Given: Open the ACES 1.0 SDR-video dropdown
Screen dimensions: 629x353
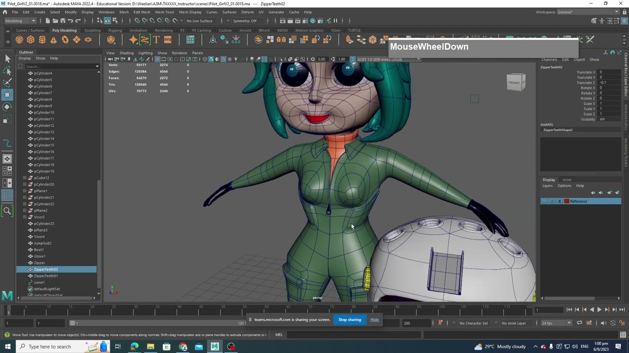Looking at the screenshot, I should [388, 59].
